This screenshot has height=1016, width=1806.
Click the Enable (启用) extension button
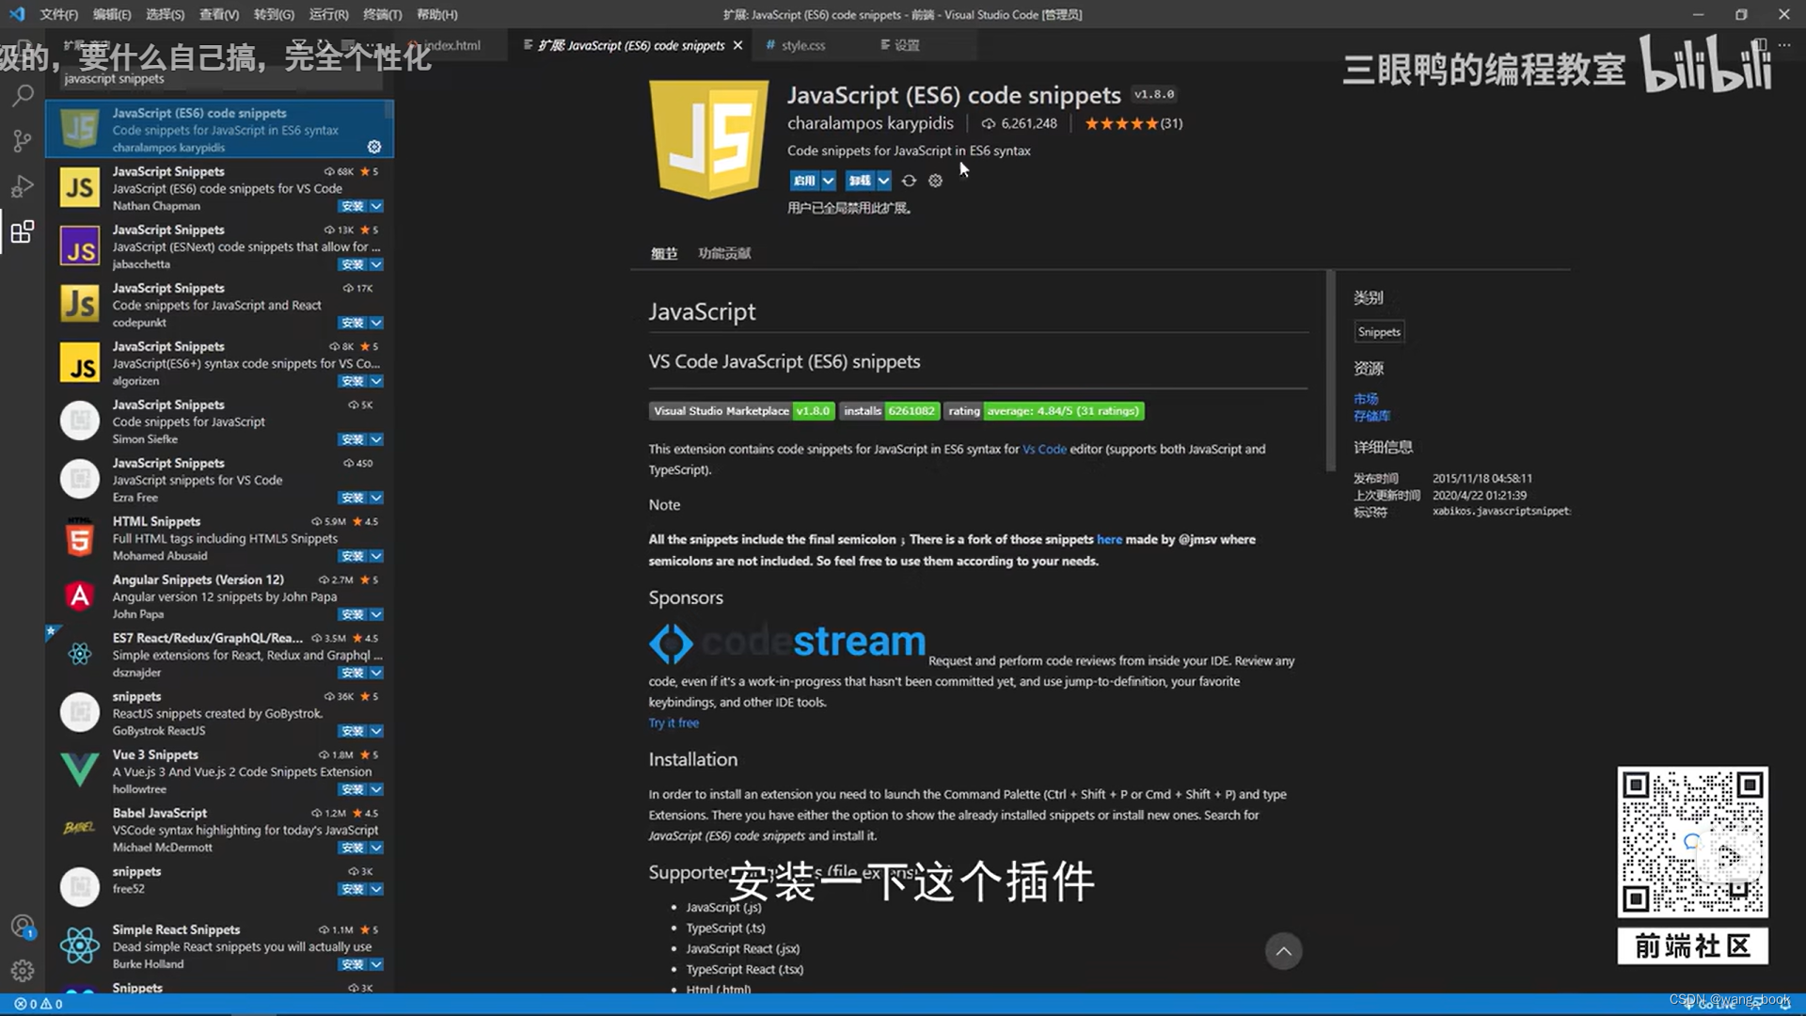click(x=803, y=181)
